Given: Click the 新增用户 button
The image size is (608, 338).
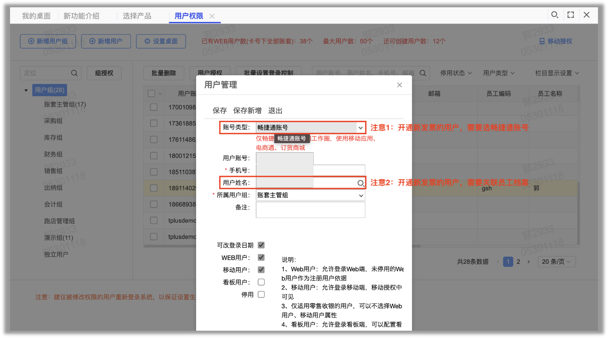Looking at the screenshot, I should point(106,41).
